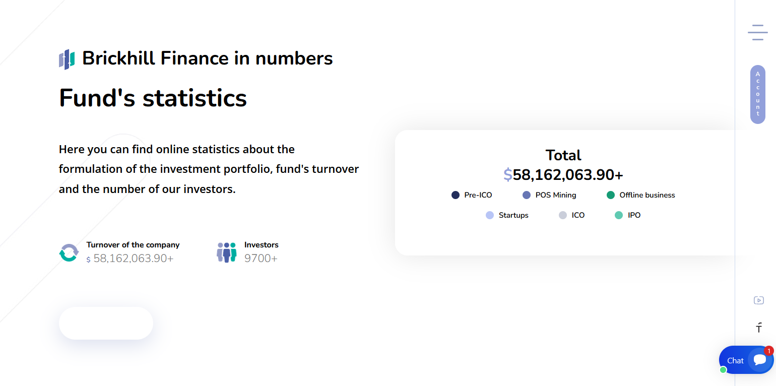Click the turnover circular arrows icon

click(69, 253)
